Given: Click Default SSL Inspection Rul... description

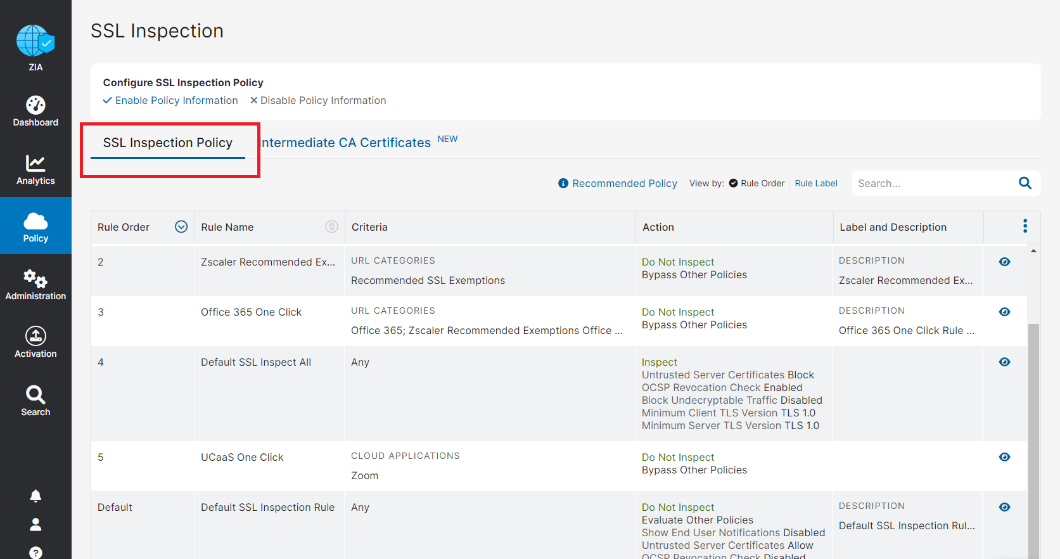Looking at the screenshot, I should (907, 525).
